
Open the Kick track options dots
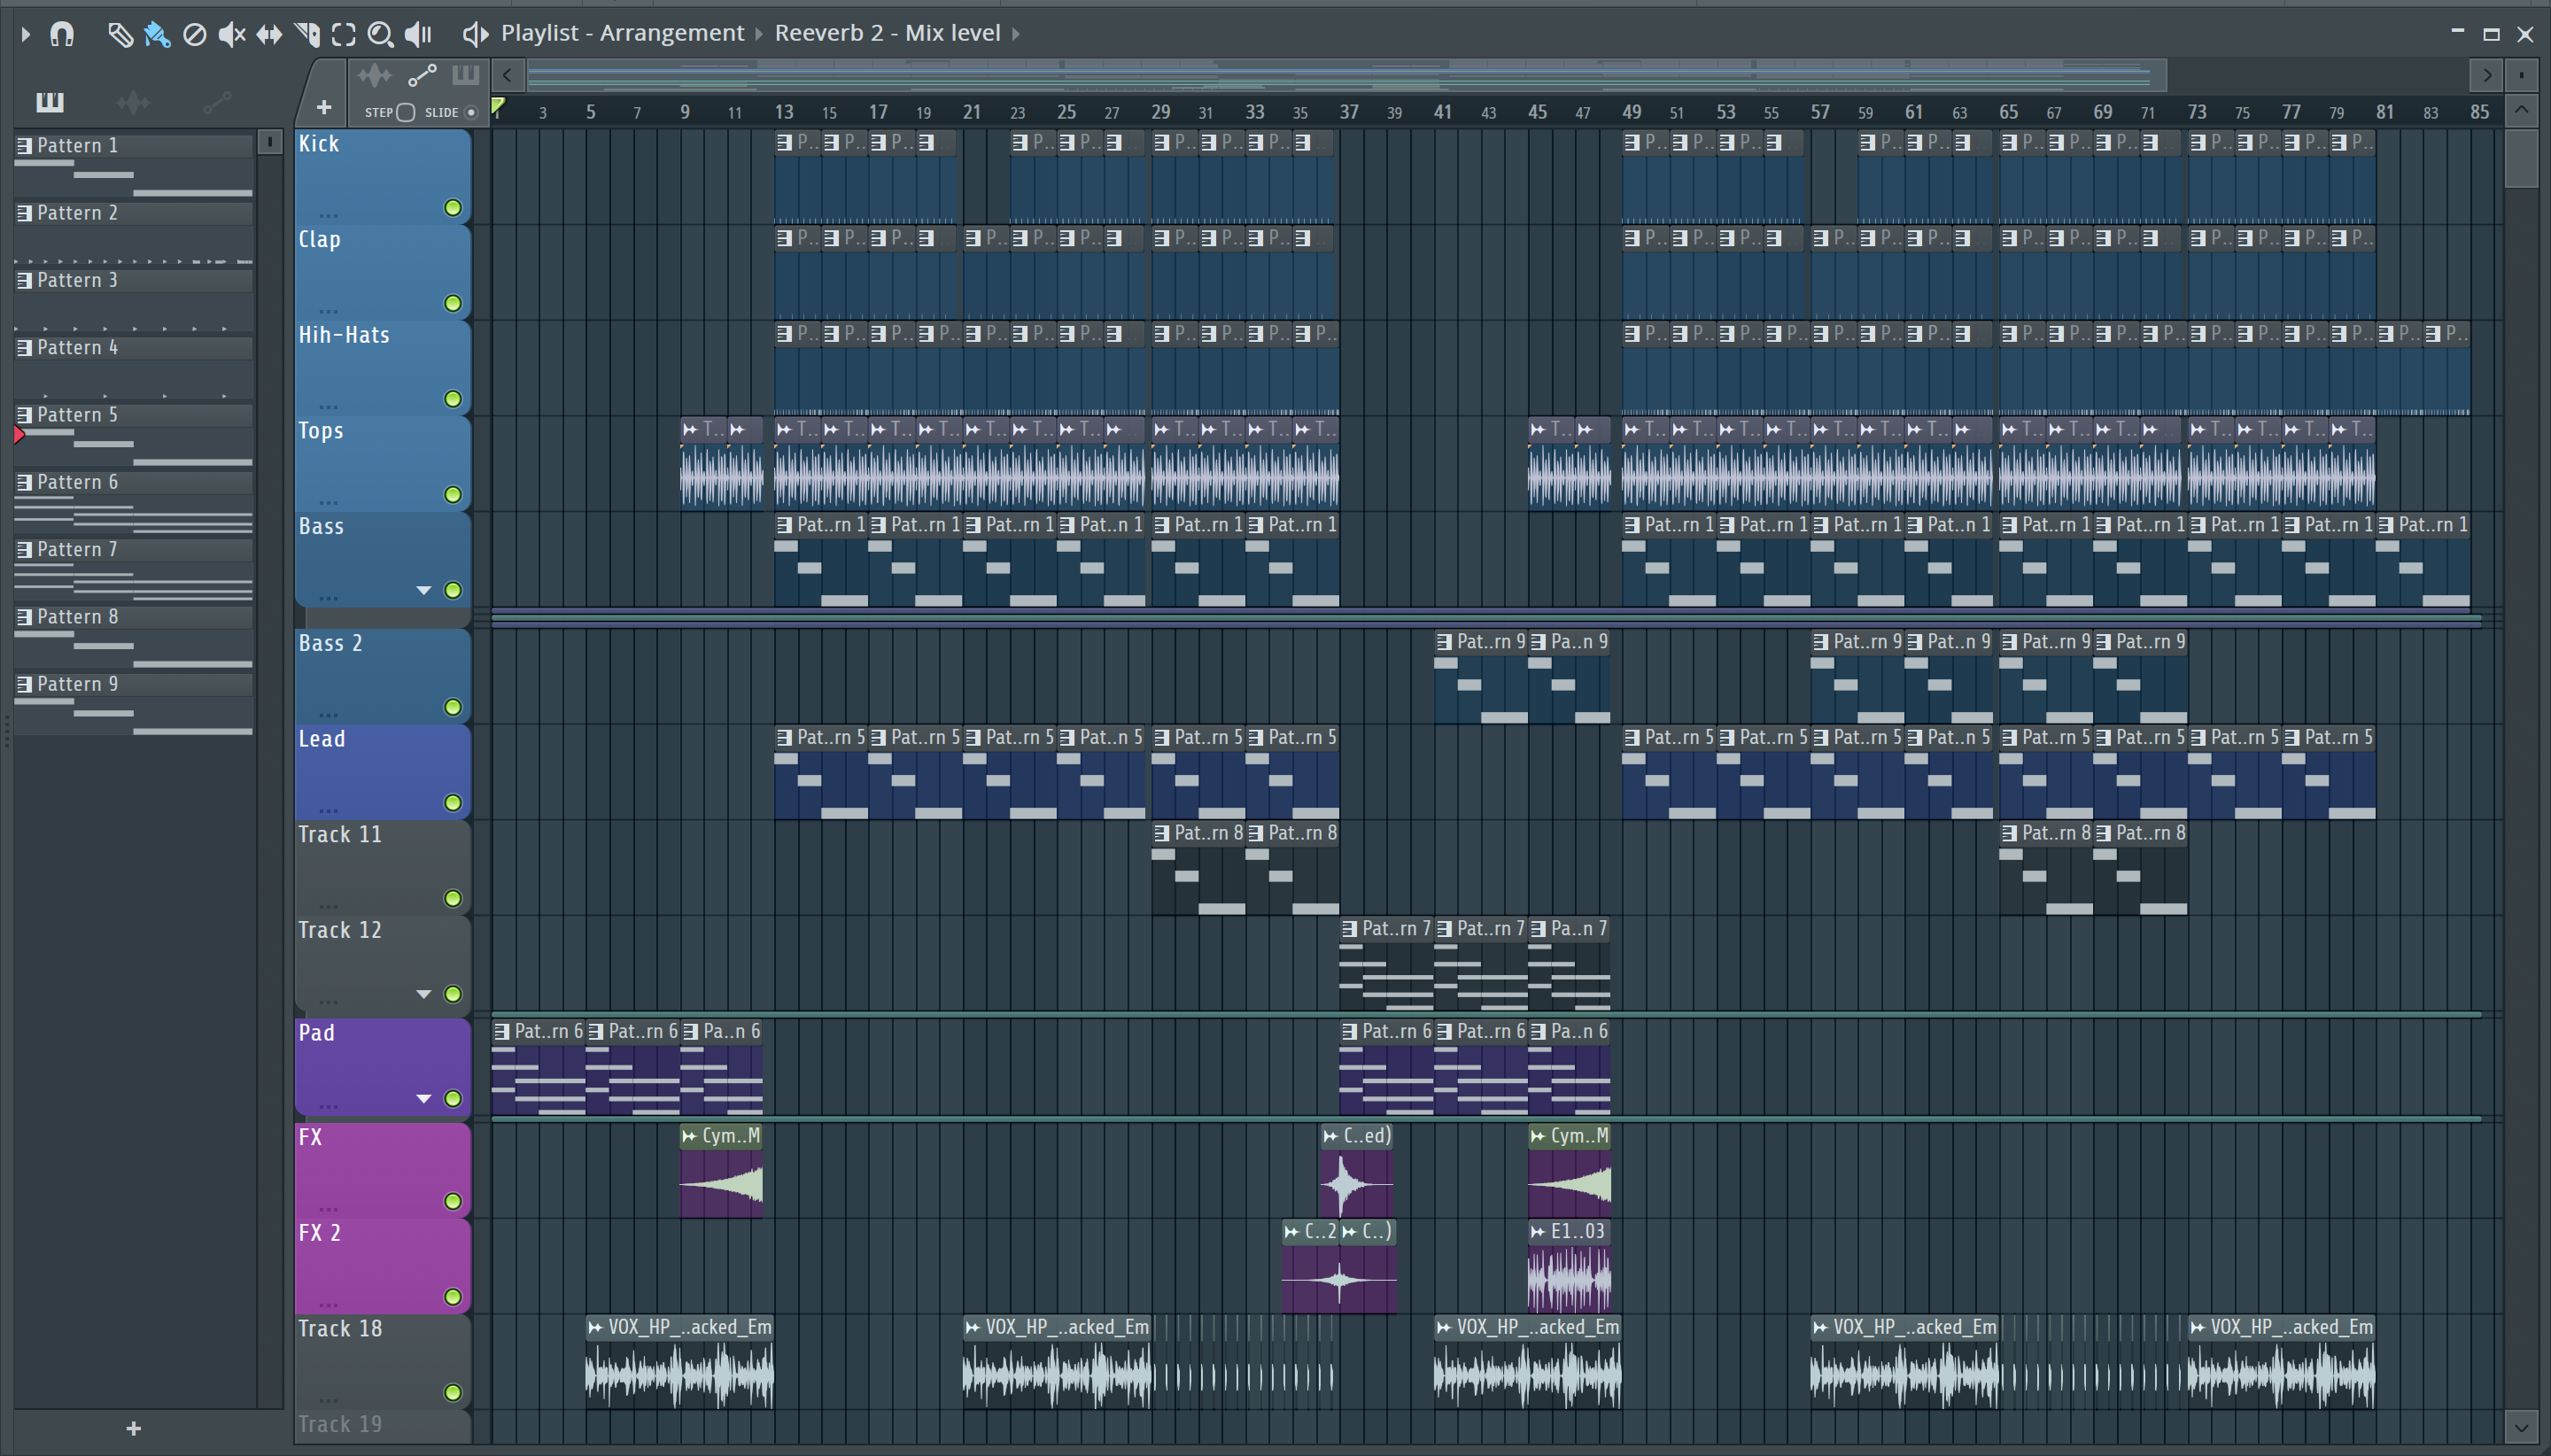(329, 214)
